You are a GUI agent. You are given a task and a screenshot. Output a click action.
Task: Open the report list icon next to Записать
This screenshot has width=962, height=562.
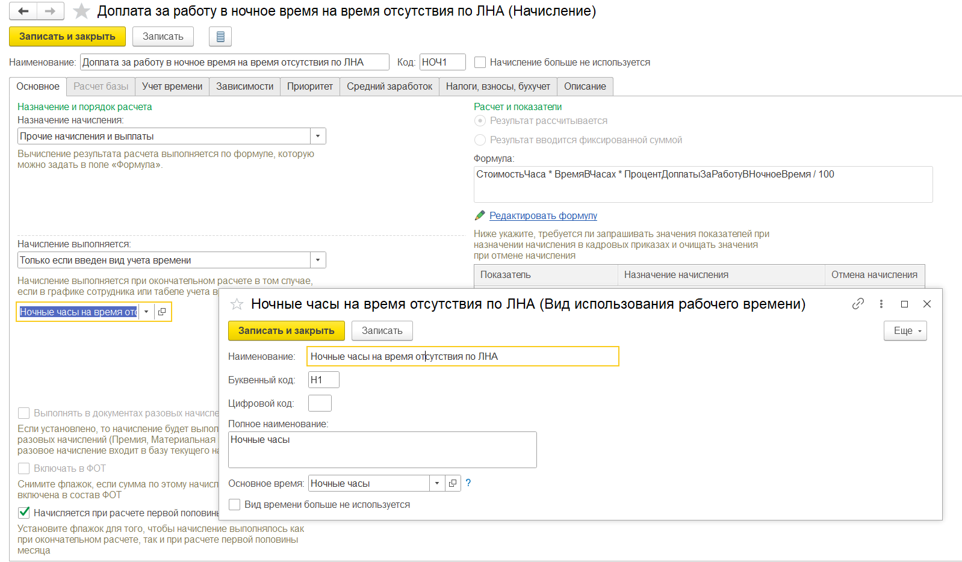(220, 37)
